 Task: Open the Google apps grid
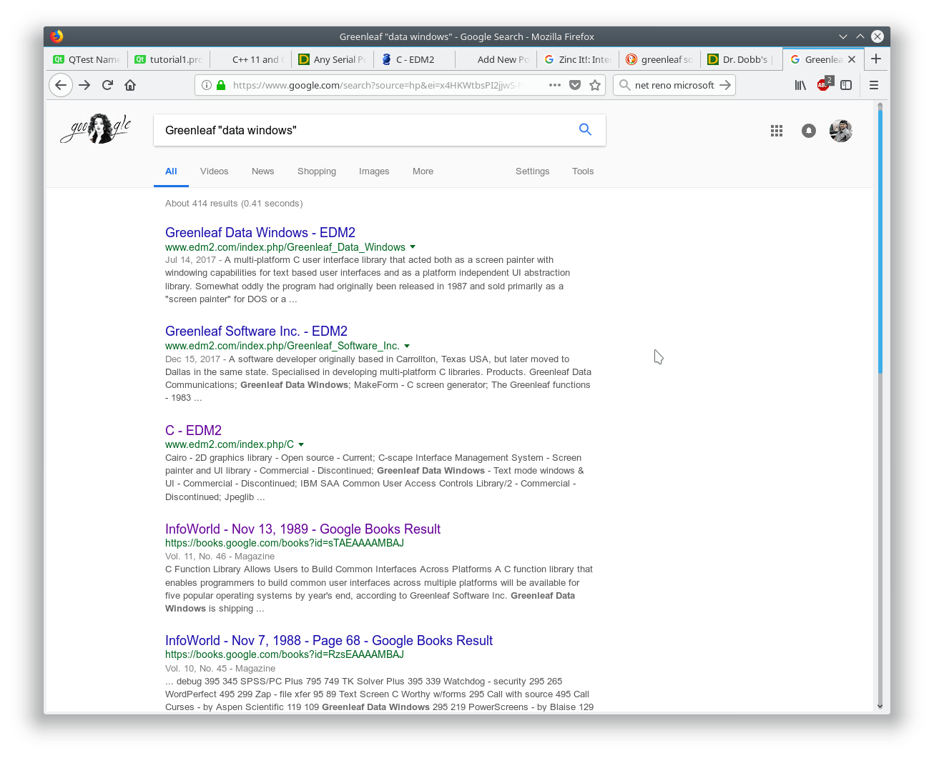777,131
